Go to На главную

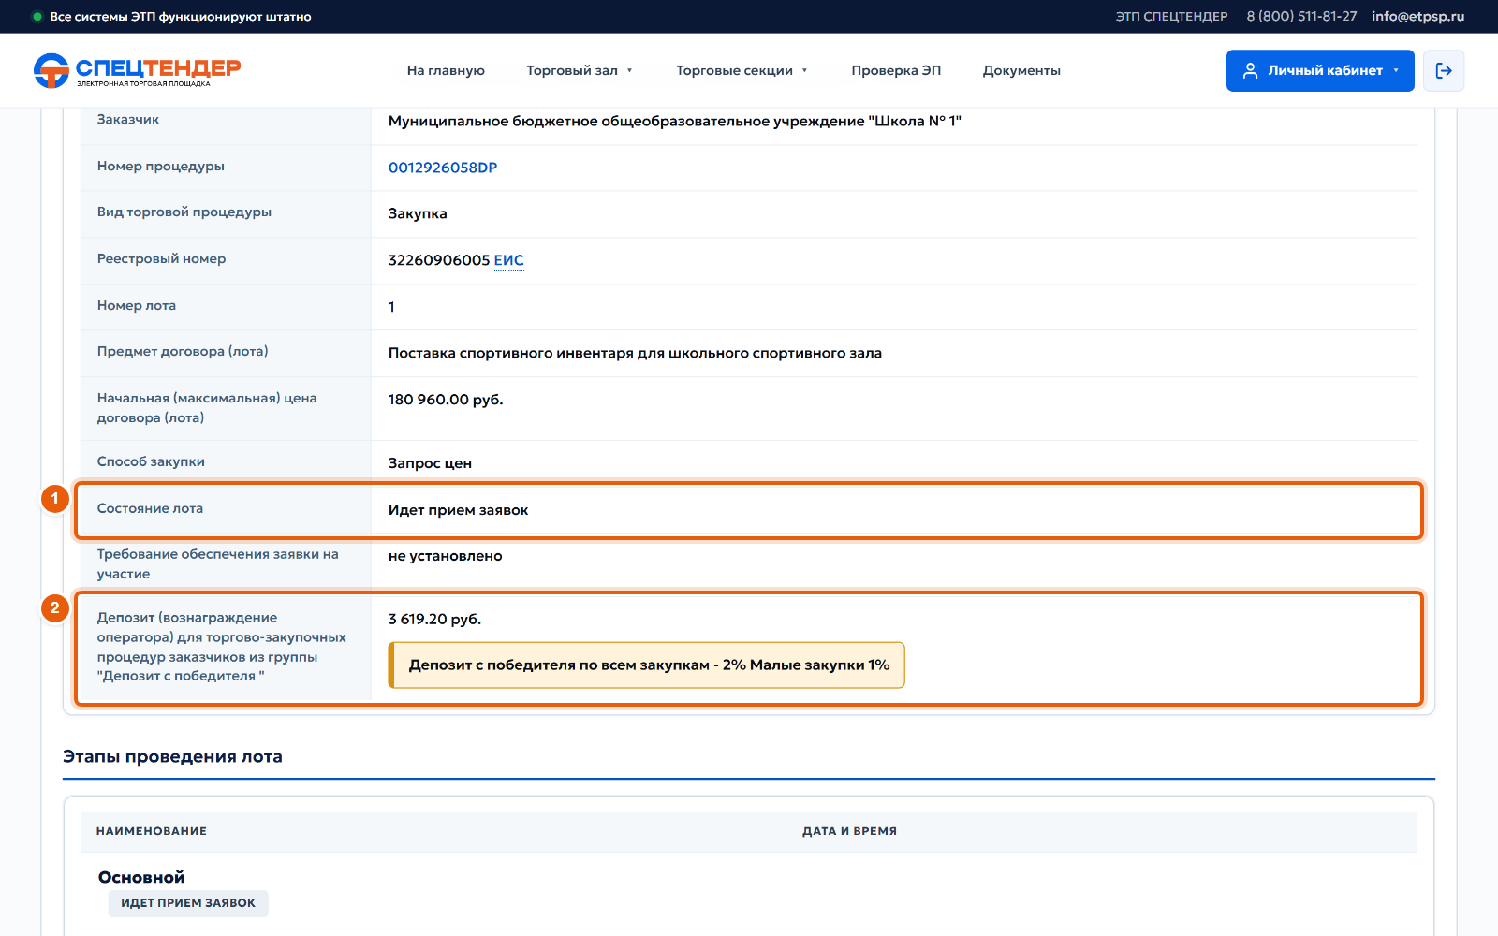tap(446, 70)
